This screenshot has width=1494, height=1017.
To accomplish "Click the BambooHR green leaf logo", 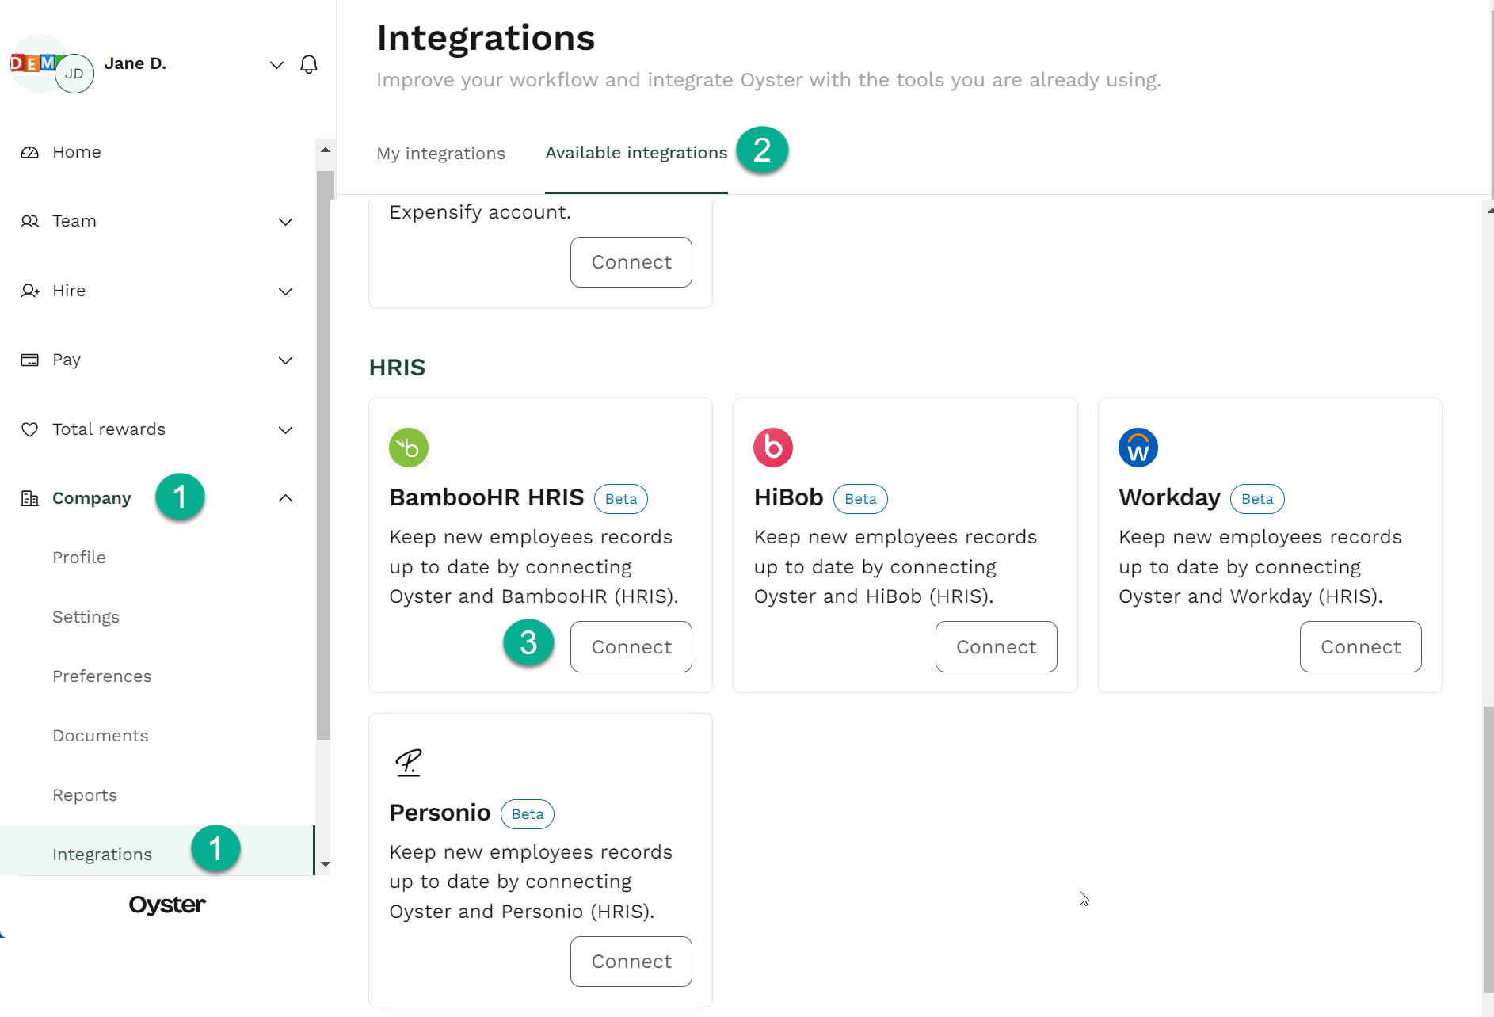I will coord(409,448).
